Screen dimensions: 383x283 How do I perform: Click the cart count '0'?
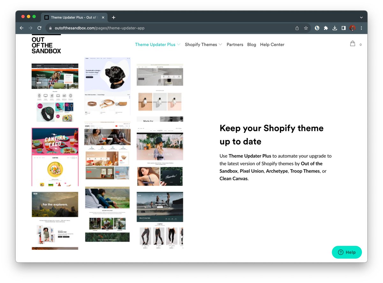click(361, 45)
